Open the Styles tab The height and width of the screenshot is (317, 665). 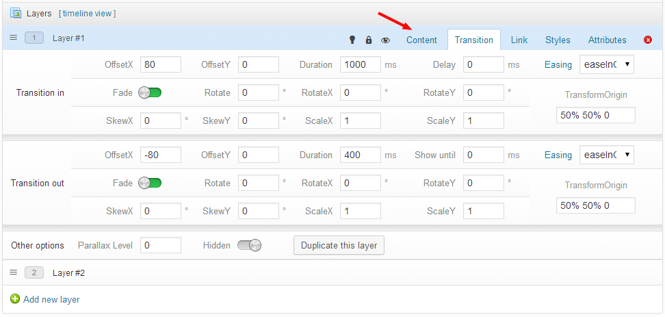[x=558, y=40]
